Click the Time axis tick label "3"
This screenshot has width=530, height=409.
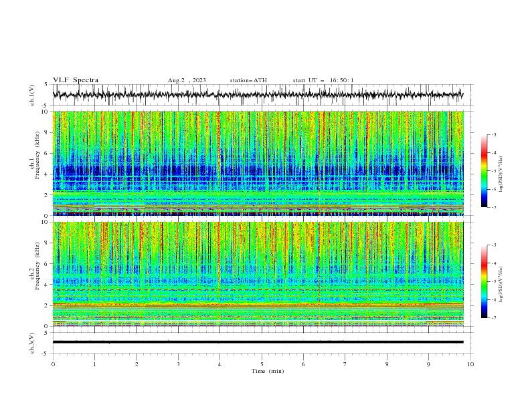click(x=178, y=364)
